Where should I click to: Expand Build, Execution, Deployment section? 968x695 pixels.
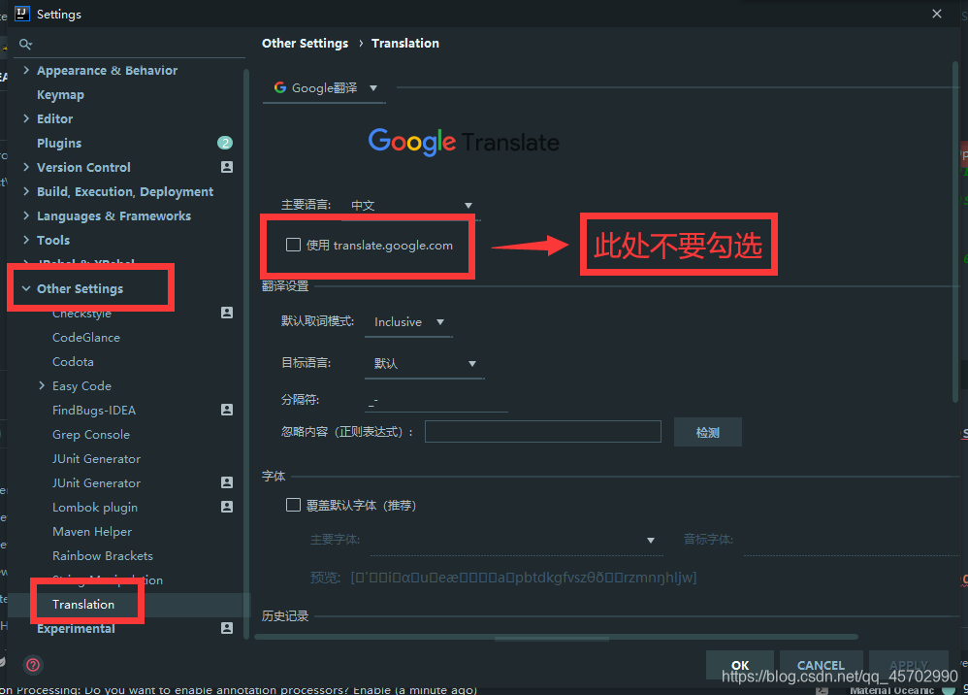pos(26,191)
